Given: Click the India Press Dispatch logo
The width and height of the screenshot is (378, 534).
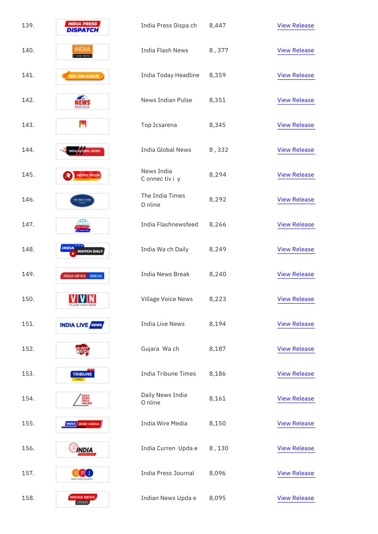Looking at the screenshot, I should (82, 27).
